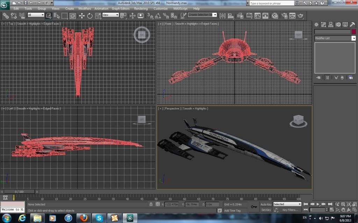Open the reference coordinate 'View' dropdown
This screenshot has width=358, height=223.
(x=110, y=15)
